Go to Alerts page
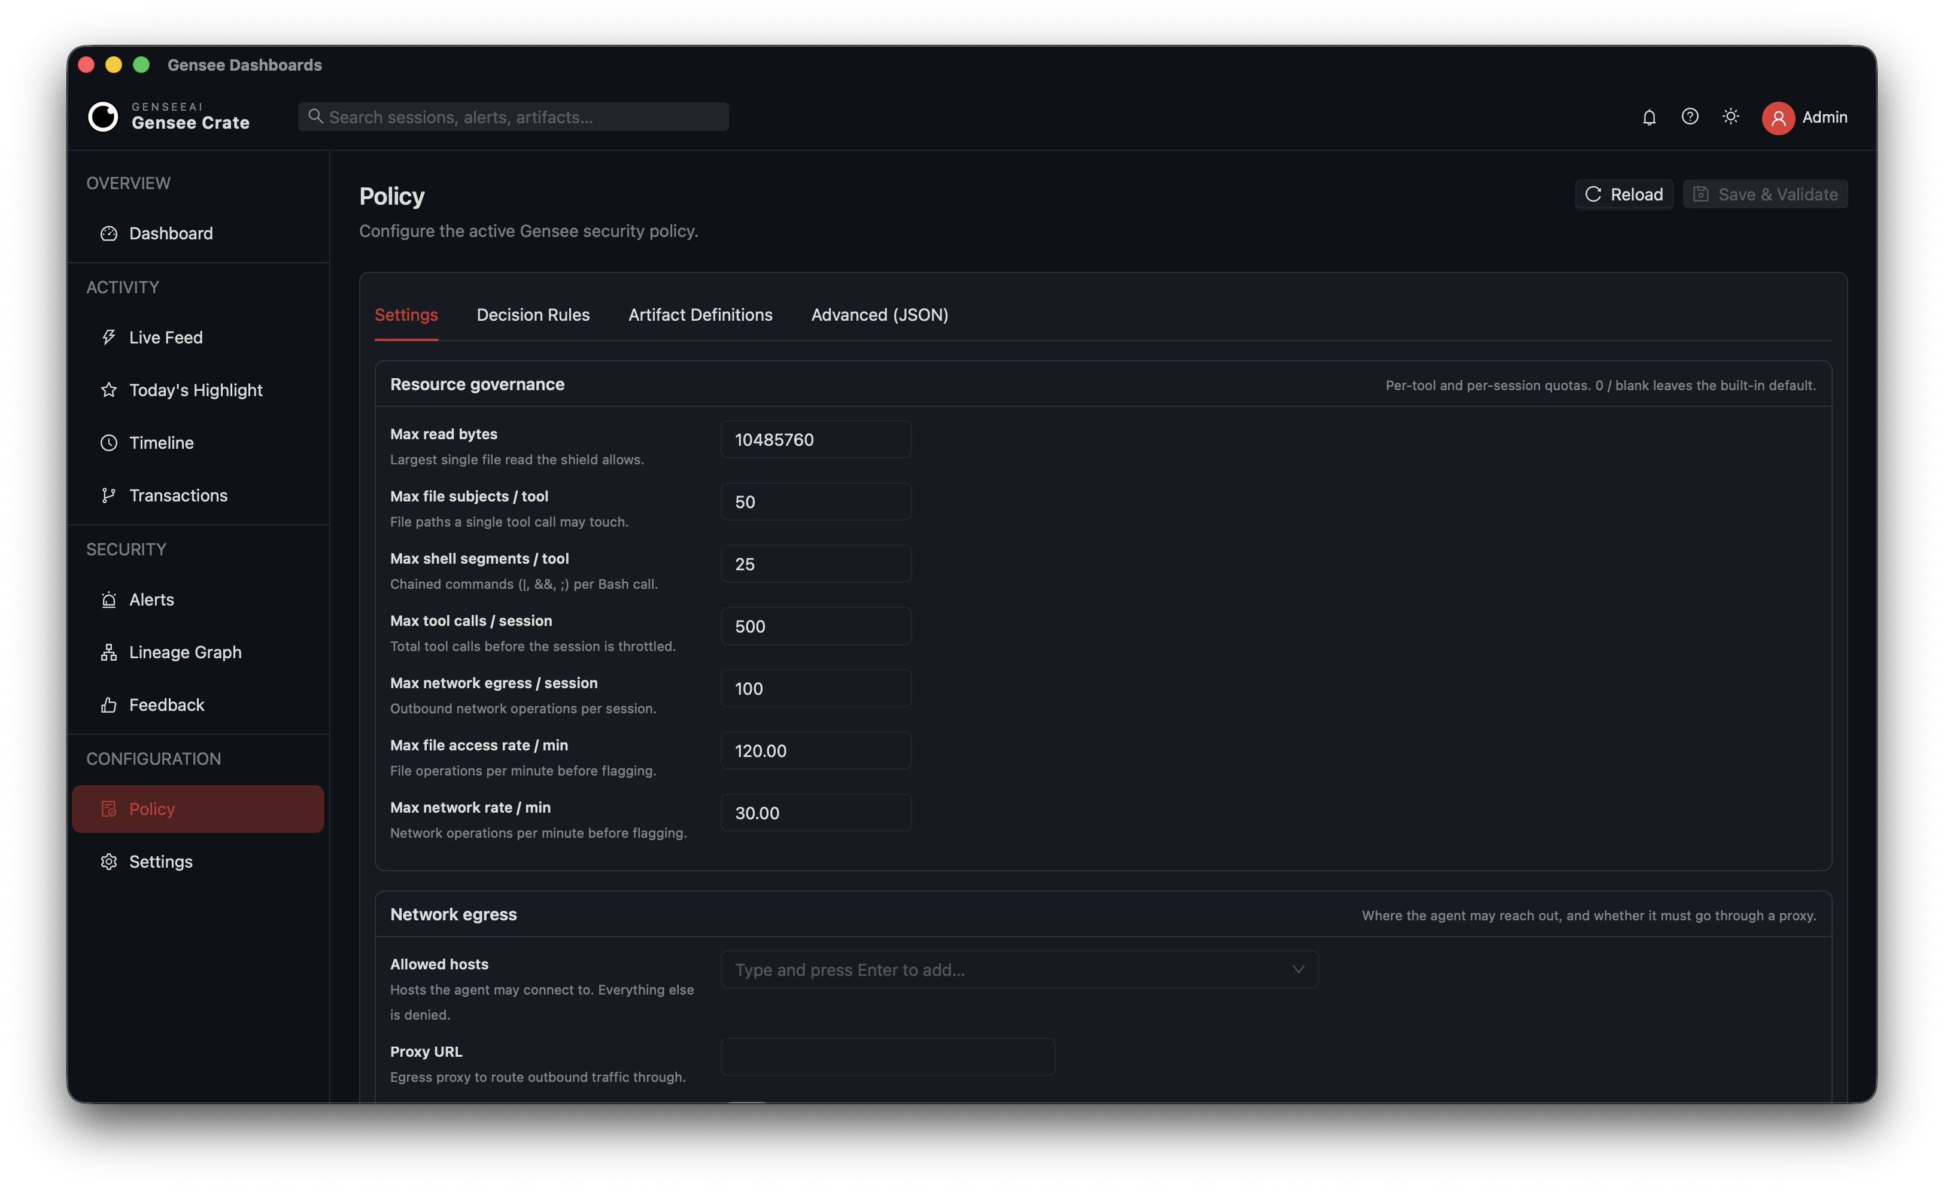The image size is (1944, 1192). (x=198, y=600)
